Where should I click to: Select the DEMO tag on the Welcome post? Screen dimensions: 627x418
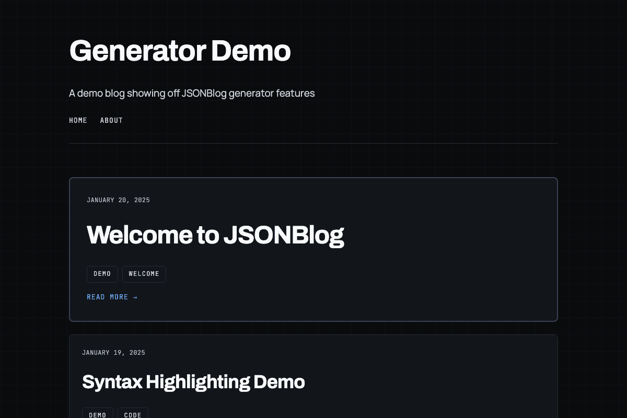click(102, 274)
